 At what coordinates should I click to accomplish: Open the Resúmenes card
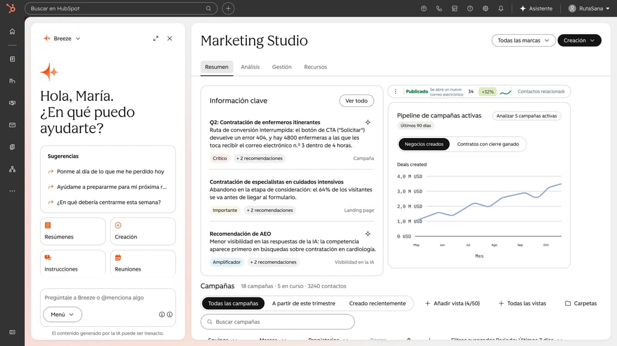point(73,231)
